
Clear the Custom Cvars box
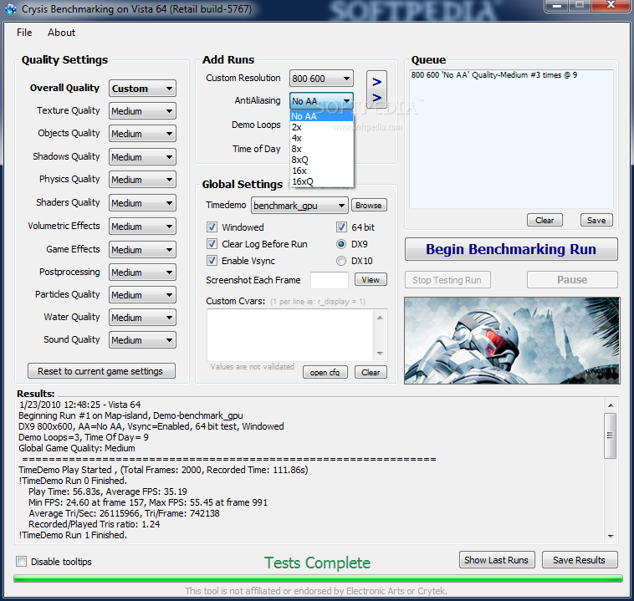371,372
